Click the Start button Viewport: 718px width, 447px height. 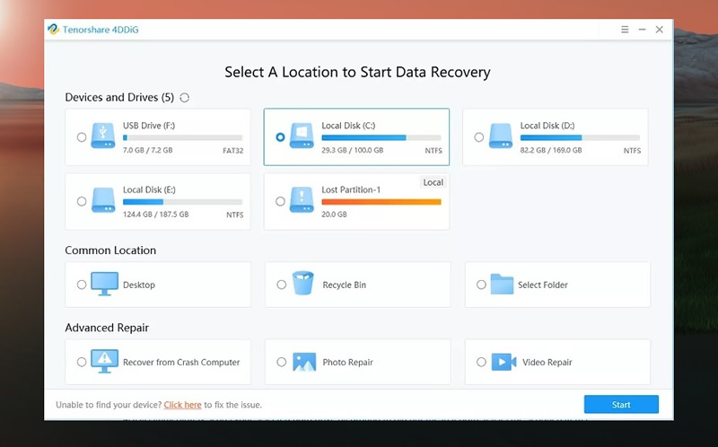[621, 405]
